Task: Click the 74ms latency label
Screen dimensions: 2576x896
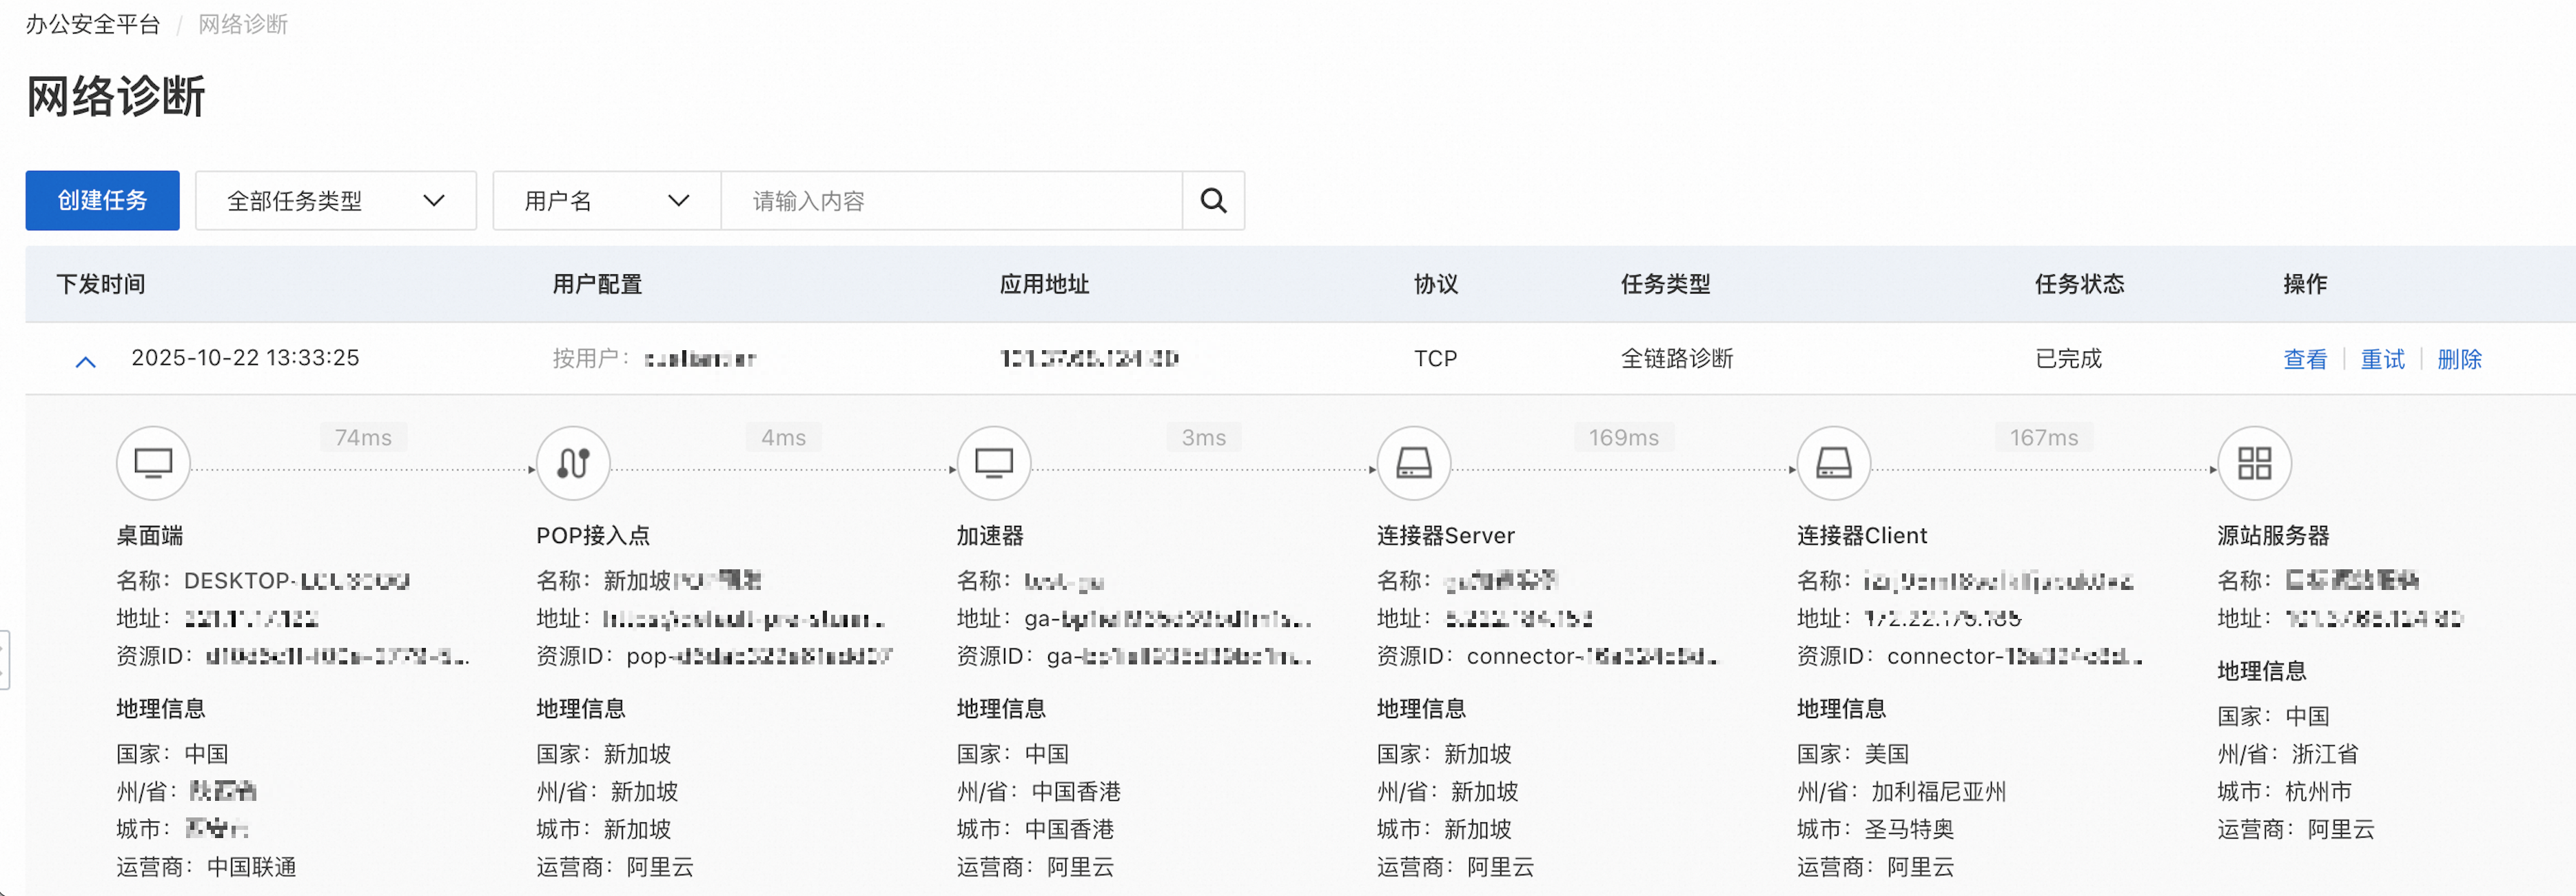Action: [363, 438]
